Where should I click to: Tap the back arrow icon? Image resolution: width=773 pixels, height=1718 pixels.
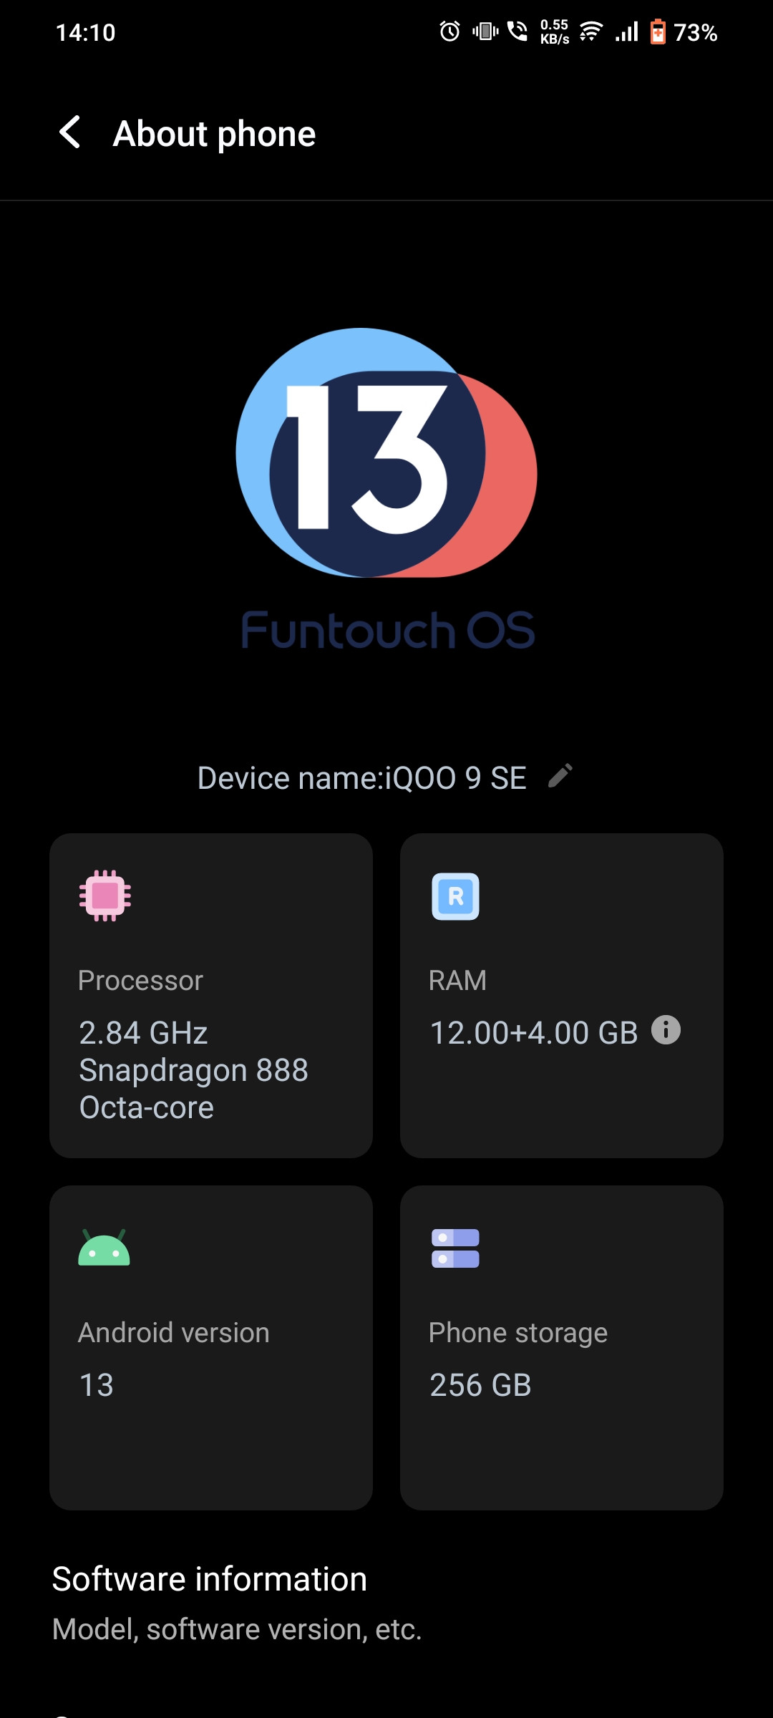(69, 132)
